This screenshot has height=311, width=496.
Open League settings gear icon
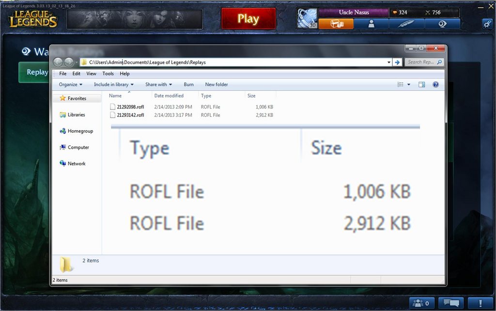click(487, 24)
